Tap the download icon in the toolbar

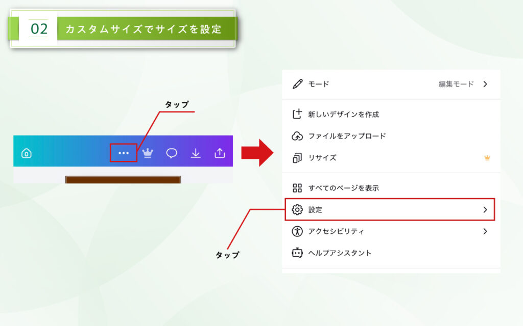point(196,152)
